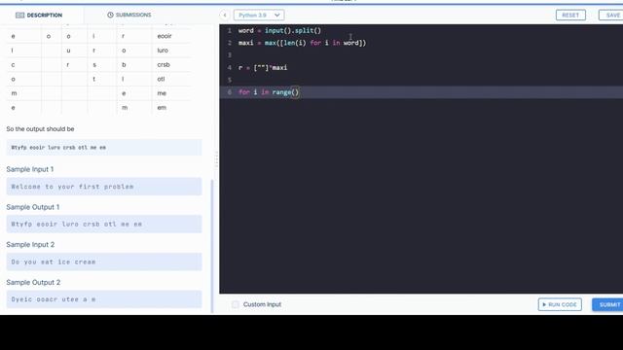Screen dimensions: 623x350
Task: Click the Sample Output 1 text box
Action: tap(104, 225)
